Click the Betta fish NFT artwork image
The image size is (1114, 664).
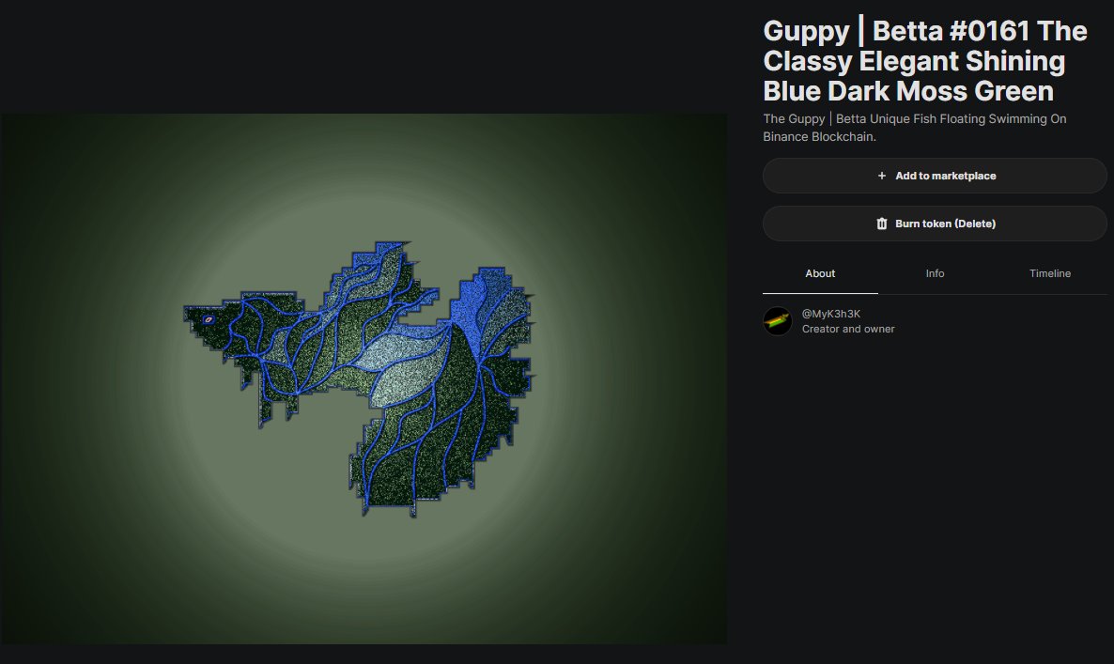point(364,379)
